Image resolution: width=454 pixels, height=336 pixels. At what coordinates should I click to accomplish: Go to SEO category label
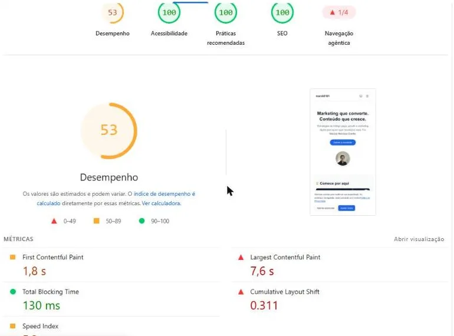(x=282, y=33)
